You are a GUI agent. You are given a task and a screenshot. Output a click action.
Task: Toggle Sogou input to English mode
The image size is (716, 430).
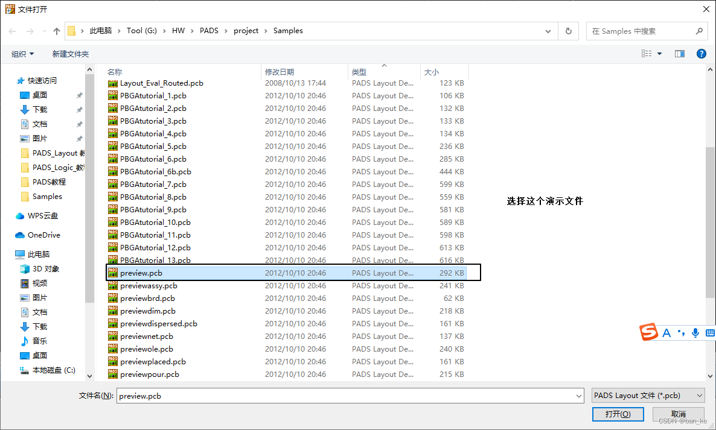(x=666, y=332)
